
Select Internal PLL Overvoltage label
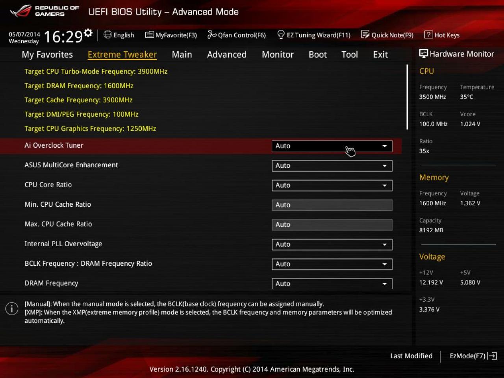tap(63, 244)
